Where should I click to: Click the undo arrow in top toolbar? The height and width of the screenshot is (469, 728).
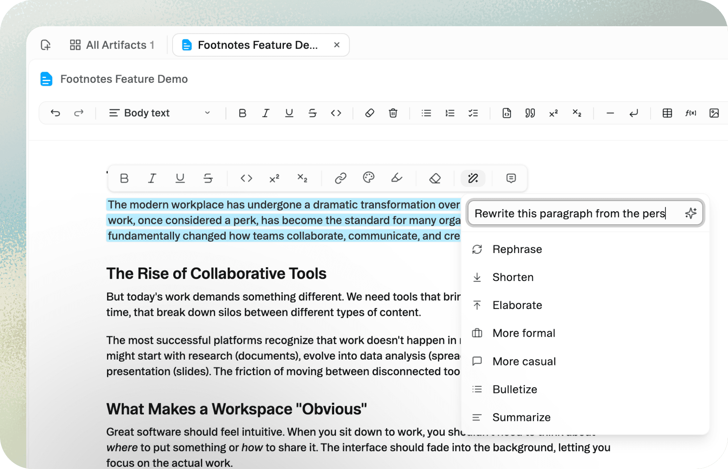tap(55, 113)
